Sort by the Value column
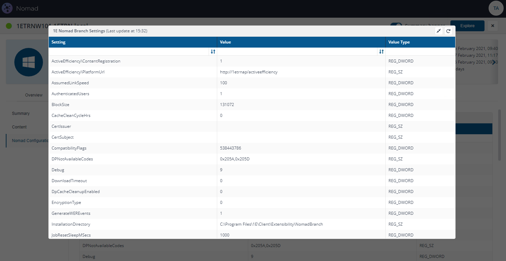The image size is (506, 261). (x=381, y=52)
